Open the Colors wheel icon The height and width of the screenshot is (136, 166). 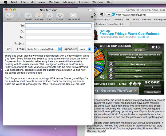[60, 15]
